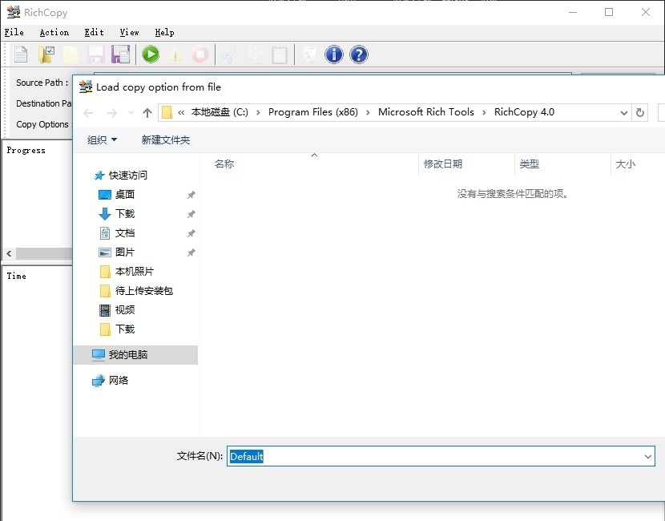Viewport: 665px width, 521px height.
Task: Maximize the RichCopy window
Action: pos(609,12)
